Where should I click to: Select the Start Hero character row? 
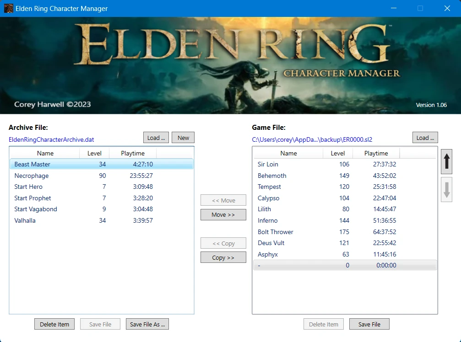tap(102, 187)
